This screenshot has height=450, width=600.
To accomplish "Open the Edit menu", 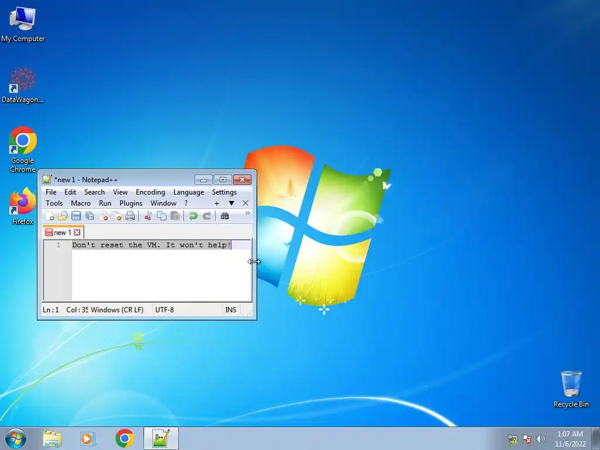I will point(70,192).
